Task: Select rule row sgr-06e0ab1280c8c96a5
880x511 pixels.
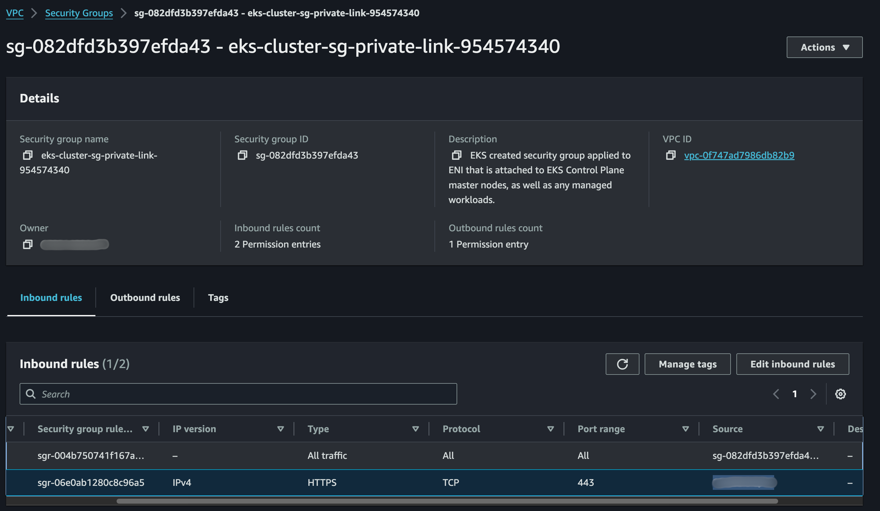Action: coord(434,482)
